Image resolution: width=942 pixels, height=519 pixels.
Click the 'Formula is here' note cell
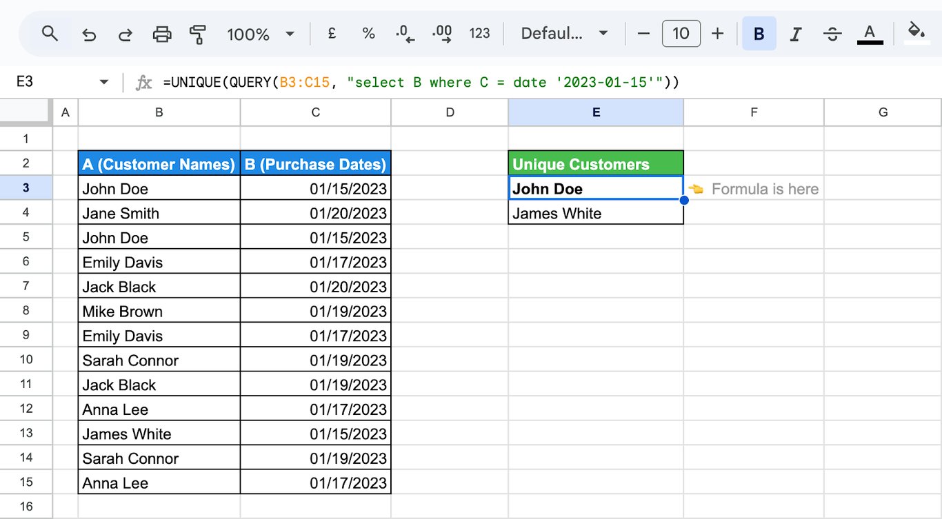pos(754,189)
